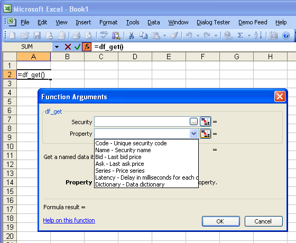This screenshot has height=243, width=296.
Task: Open the Insert menu
Action: (84, 22)
